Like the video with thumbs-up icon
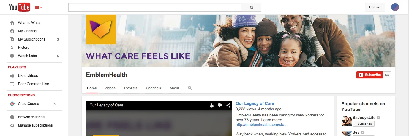The width and height of the screenshot is (409, 136). (212, 105)
